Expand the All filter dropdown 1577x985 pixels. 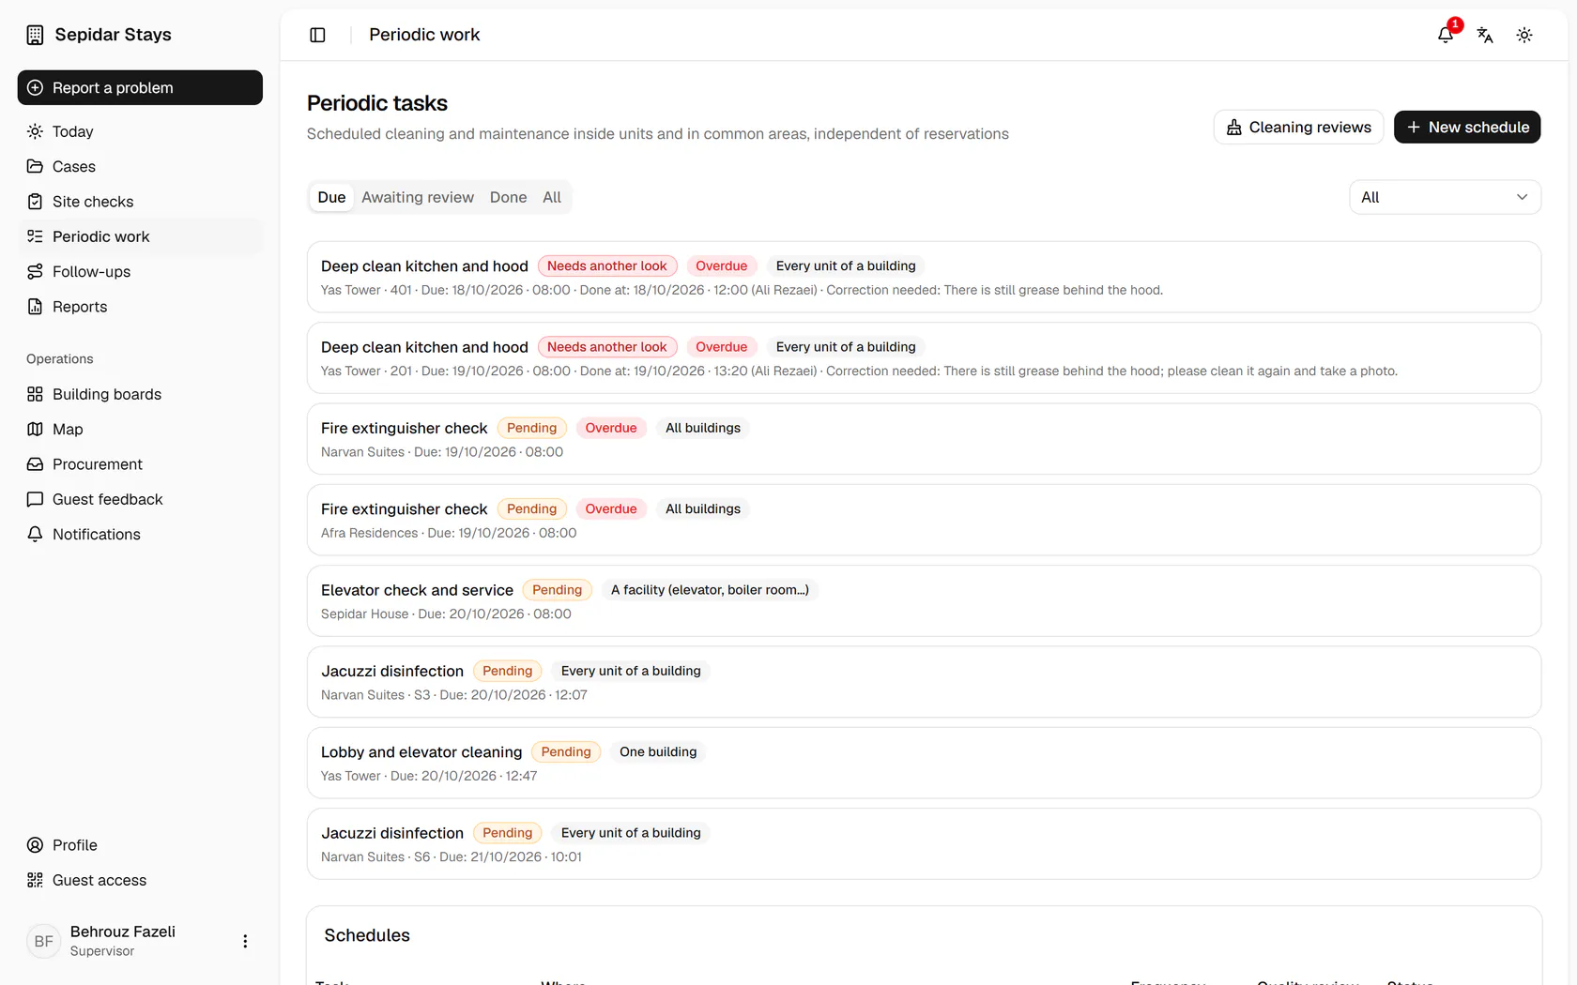click(1445, 197)
